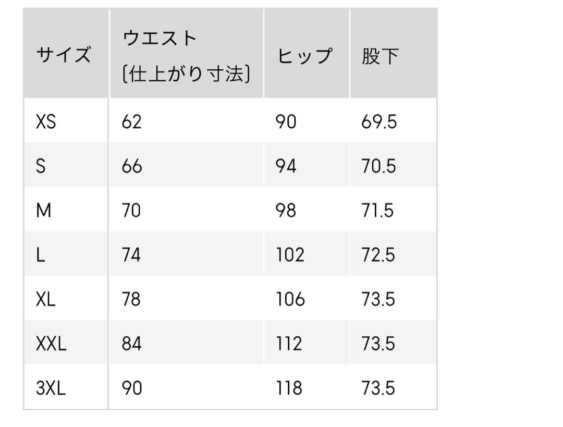The width and height of the screenshot is (563, 427).
Task: Click the 股下 column header
Action: point(380,56)
